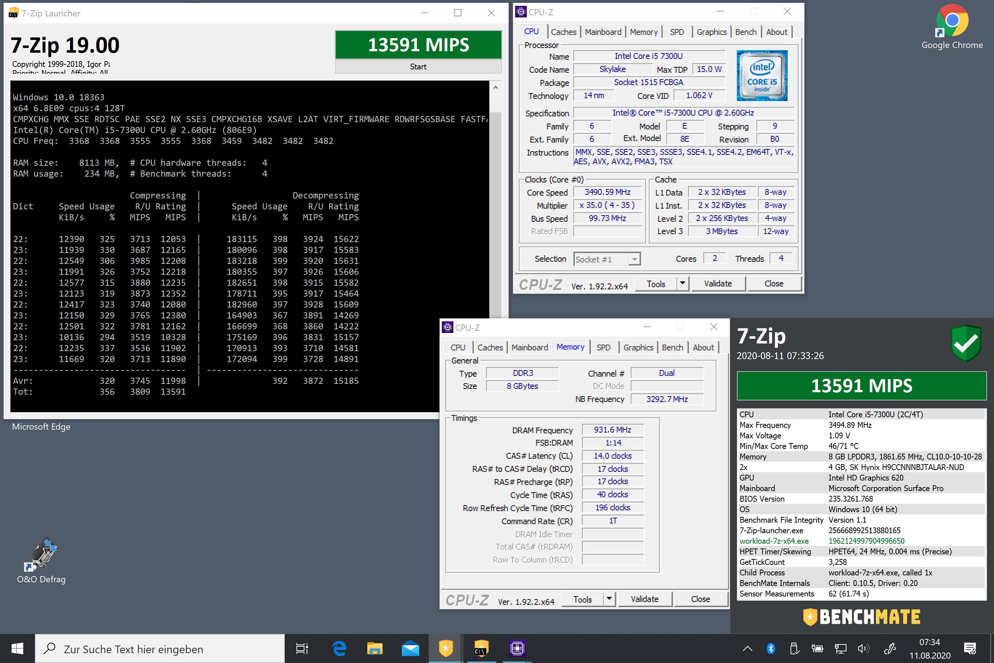Click the BenchMate logo at panel bottom
Image resolution: width=994 pixels, height=663 pixels.
[861, 617]
